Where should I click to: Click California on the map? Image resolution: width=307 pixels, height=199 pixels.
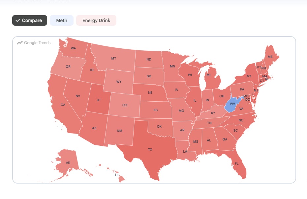pyautogui.click(x=63, y=105)
